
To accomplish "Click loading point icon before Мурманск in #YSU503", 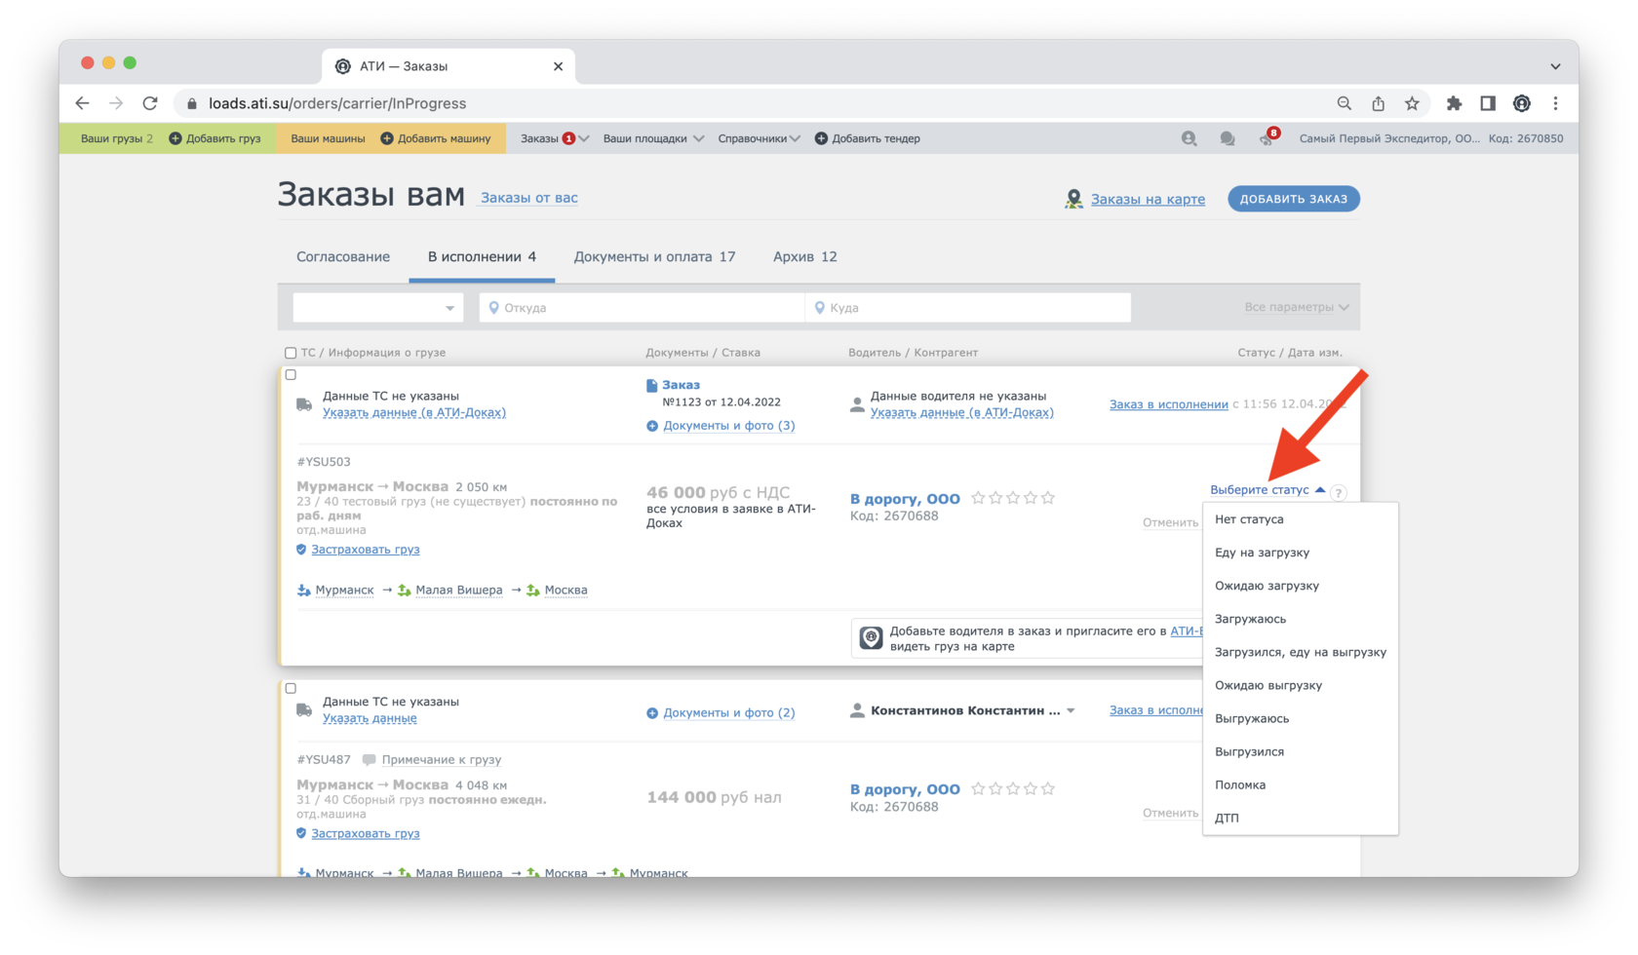I will click(x=303, y=591).
